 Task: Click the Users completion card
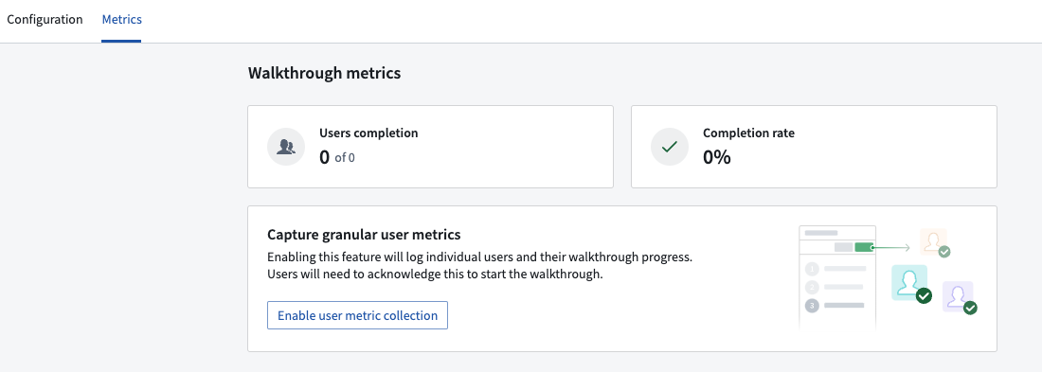431,147
